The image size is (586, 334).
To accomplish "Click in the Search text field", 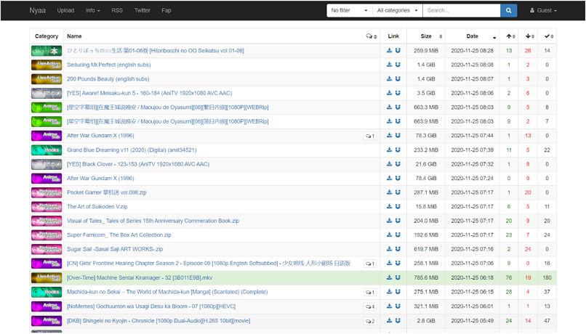I will pos(462,10).
